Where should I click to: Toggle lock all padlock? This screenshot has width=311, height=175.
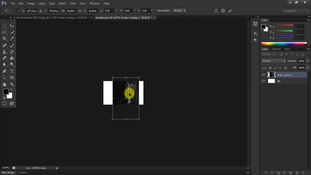click(x=285, y=68)
